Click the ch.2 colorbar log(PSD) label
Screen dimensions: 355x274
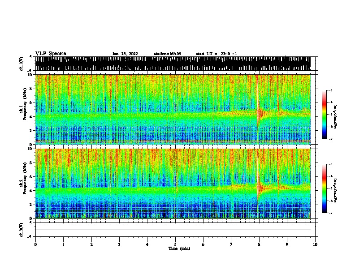(x=336, y=190)
